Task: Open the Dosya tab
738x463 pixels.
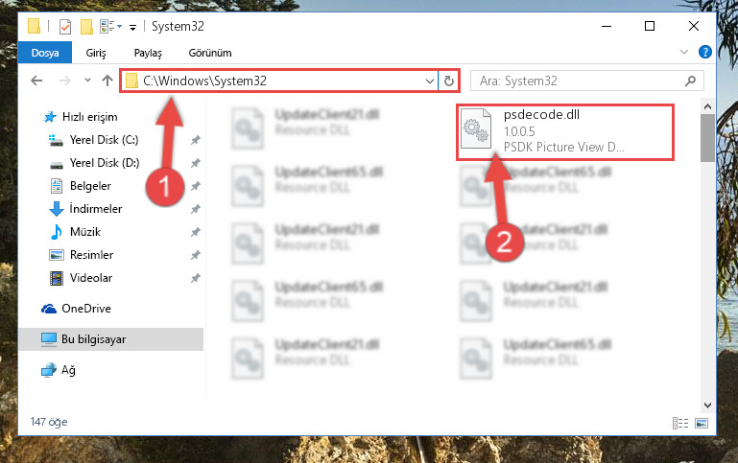Action: point(45,53)
